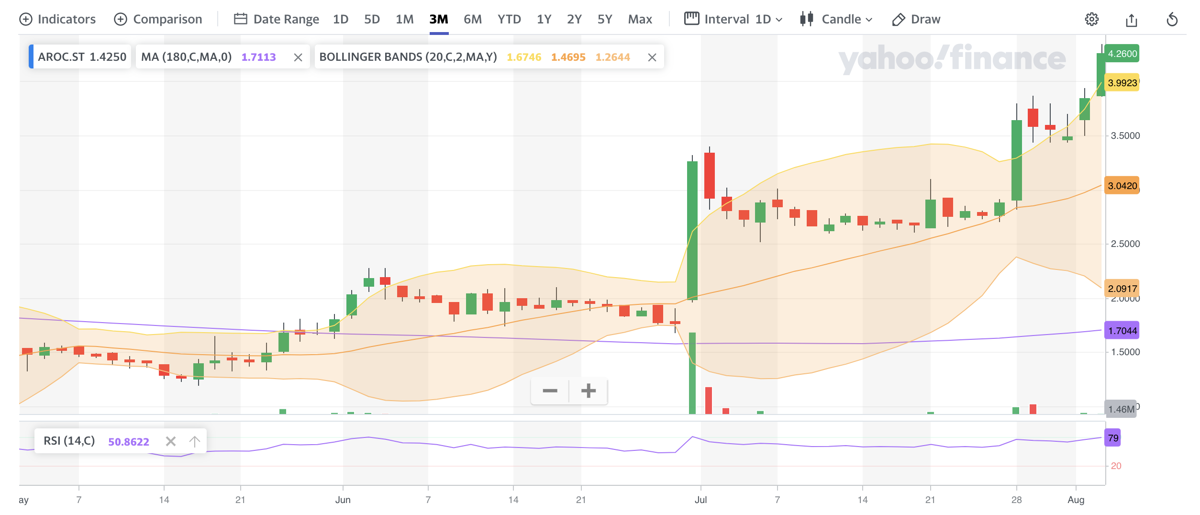Switch to the 6M range tab
The image size is (1200, 515).
click(472, 20)
